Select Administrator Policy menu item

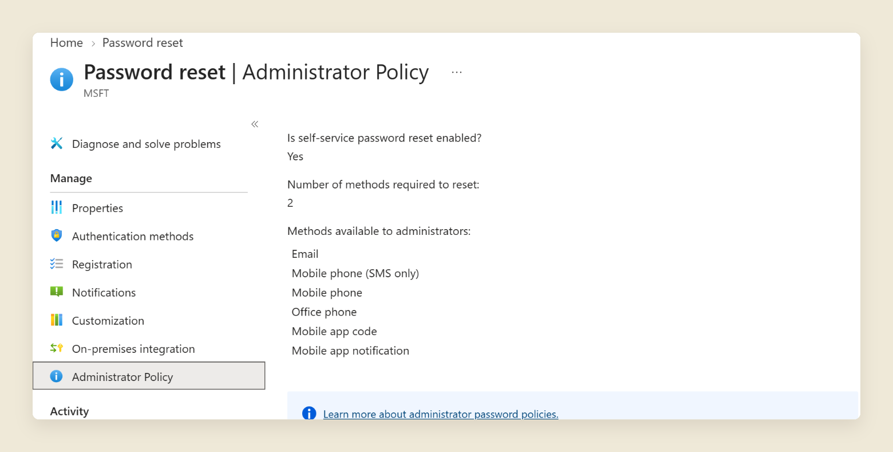pyautogui.click(x=149, y=376)
